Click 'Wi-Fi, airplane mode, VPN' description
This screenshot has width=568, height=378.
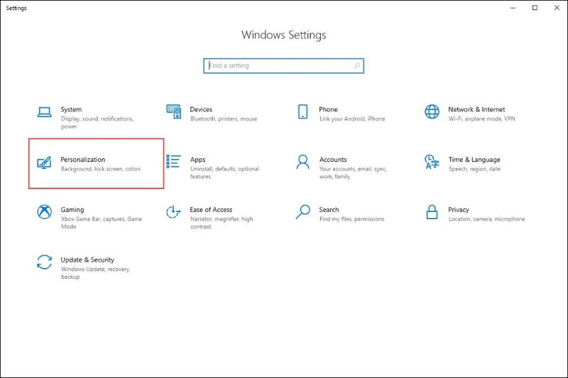tap(482, 118)
